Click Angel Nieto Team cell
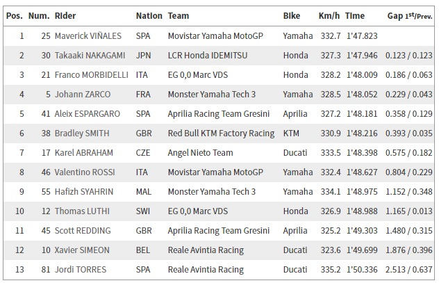The width and height of the screenshot is (439, 283). point(200,152)
